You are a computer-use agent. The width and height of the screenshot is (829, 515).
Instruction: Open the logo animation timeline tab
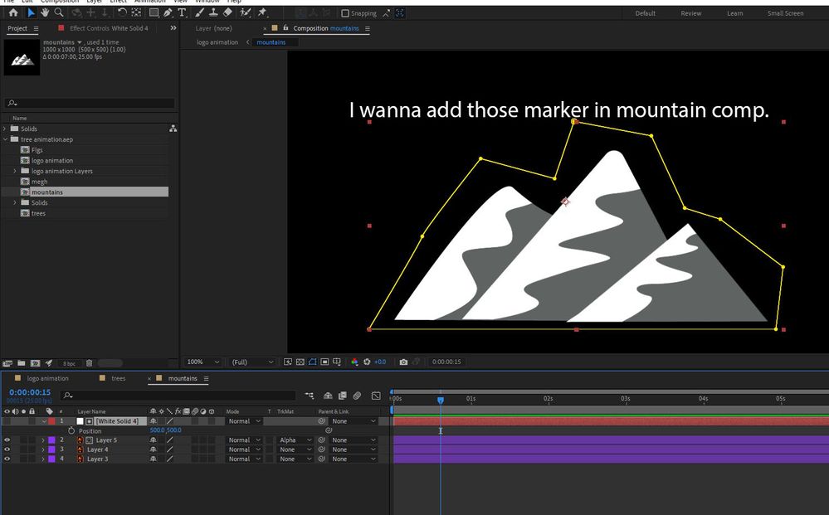48,378
